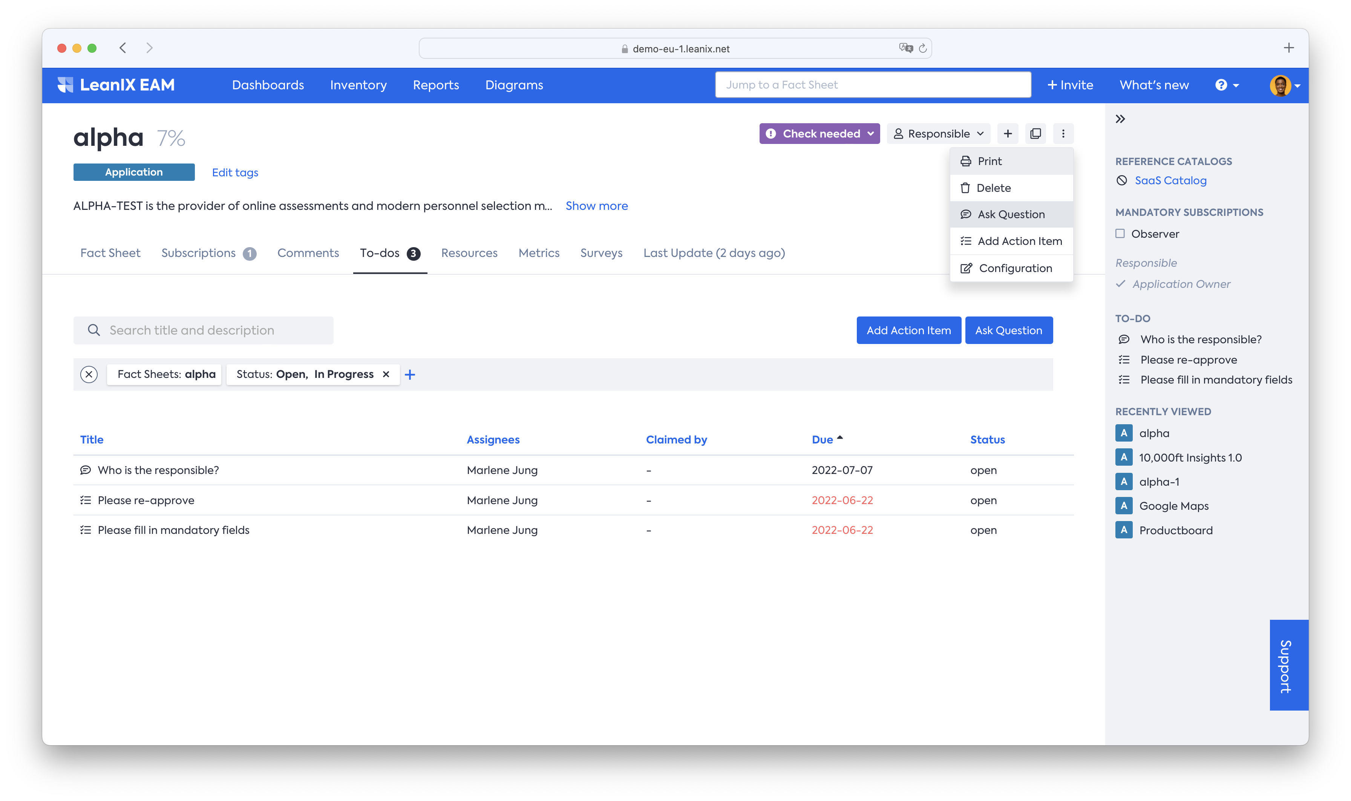Viewport: 1351px width, 801px height.
Task: Go to Dashboards in the top navigation
Action: [268, 85]
